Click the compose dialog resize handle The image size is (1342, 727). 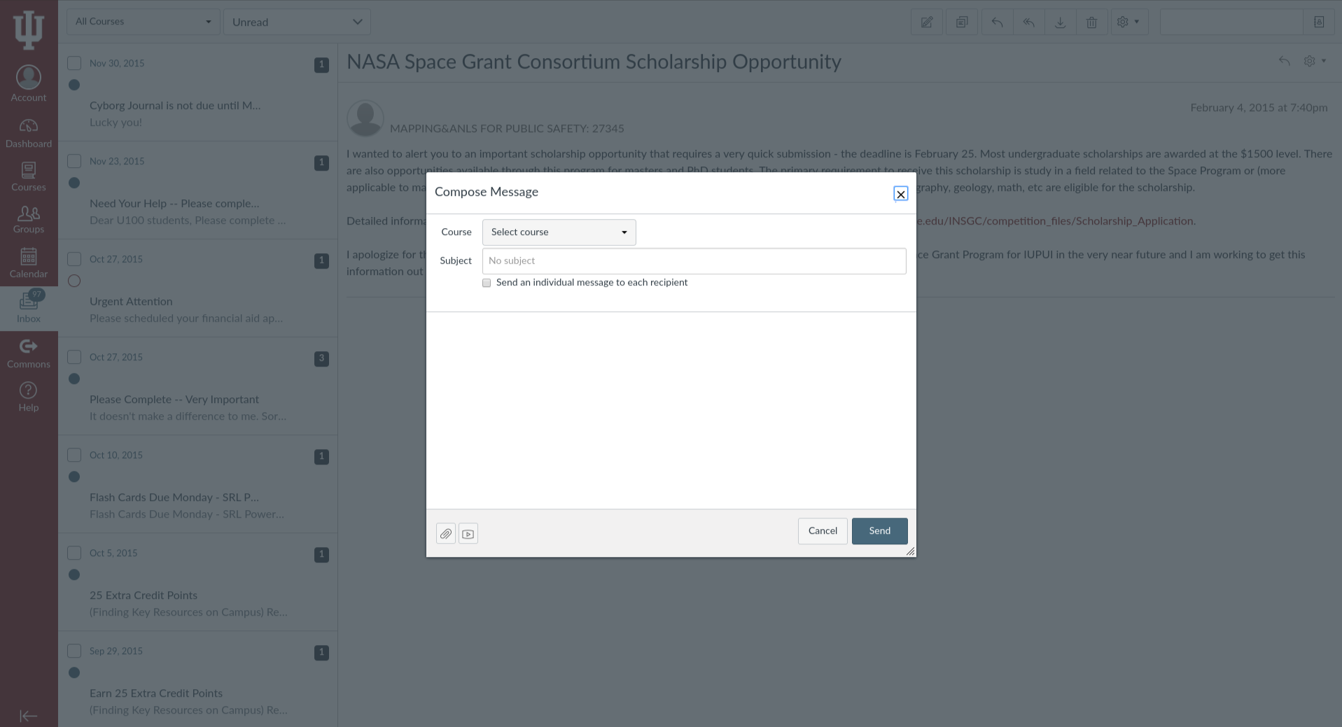(x=910, y=551)
